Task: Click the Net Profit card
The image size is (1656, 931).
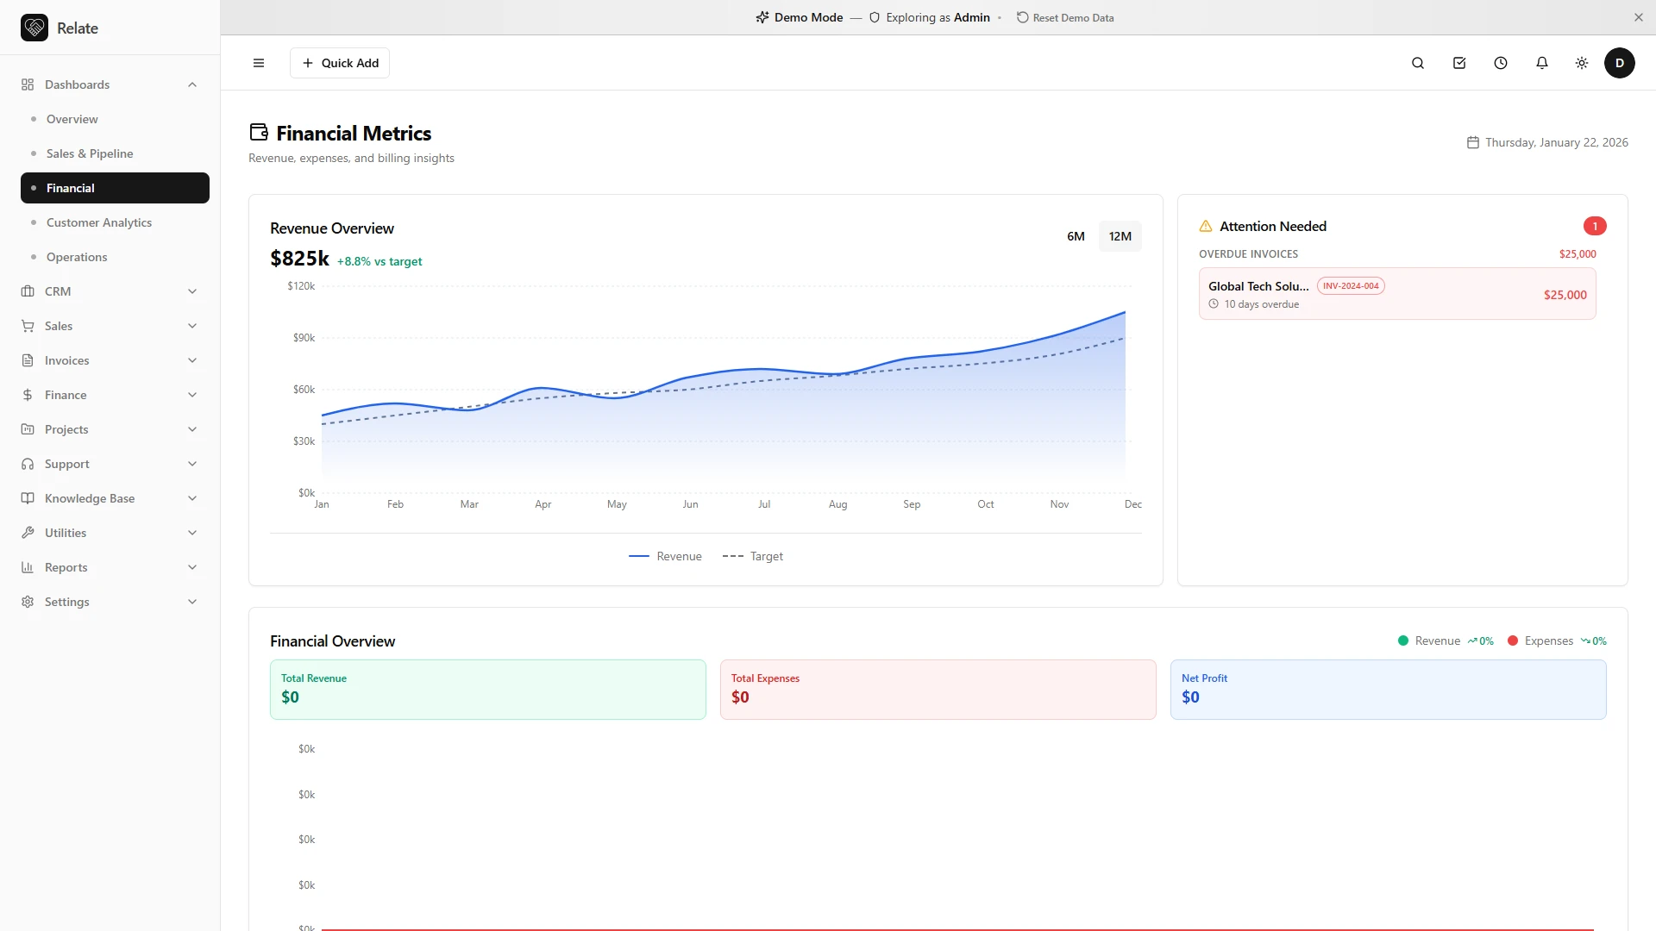Action: pos(1389,690)
